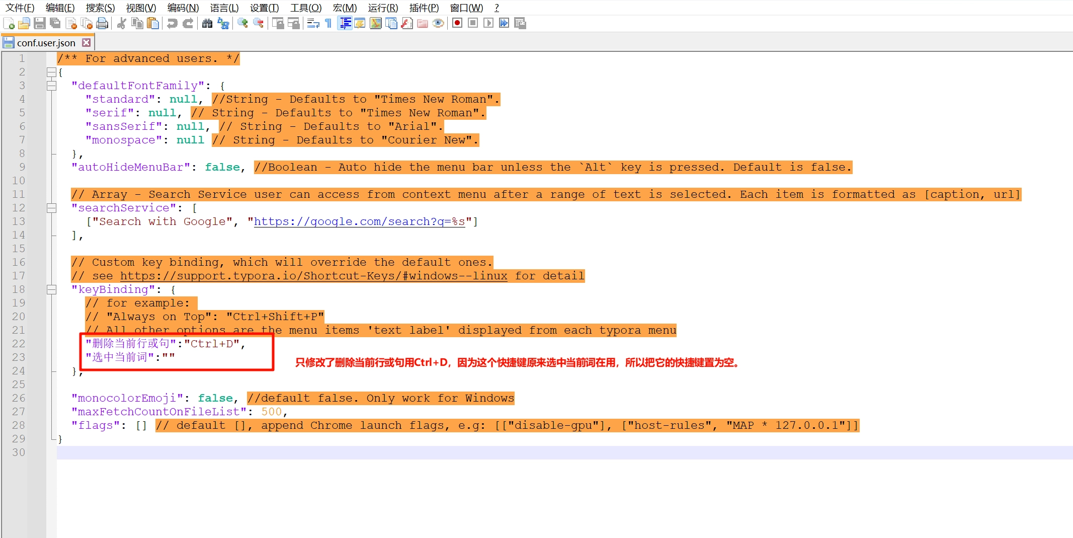Stop macro recording icon
This screenshot has width=1073, height=538.
pos(472,23)
